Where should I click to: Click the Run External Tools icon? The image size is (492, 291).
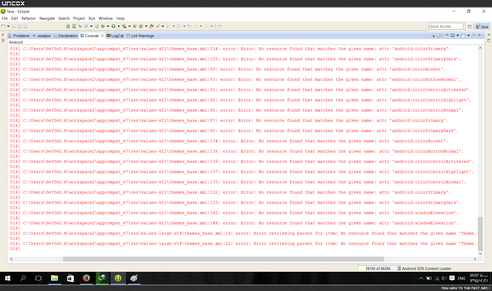coord(124,26)
